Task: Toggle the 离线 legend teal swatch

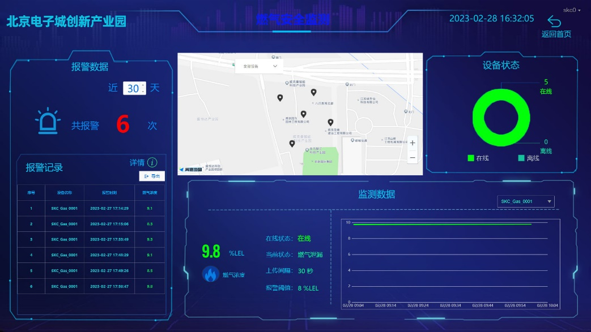Action: [521, 158]
